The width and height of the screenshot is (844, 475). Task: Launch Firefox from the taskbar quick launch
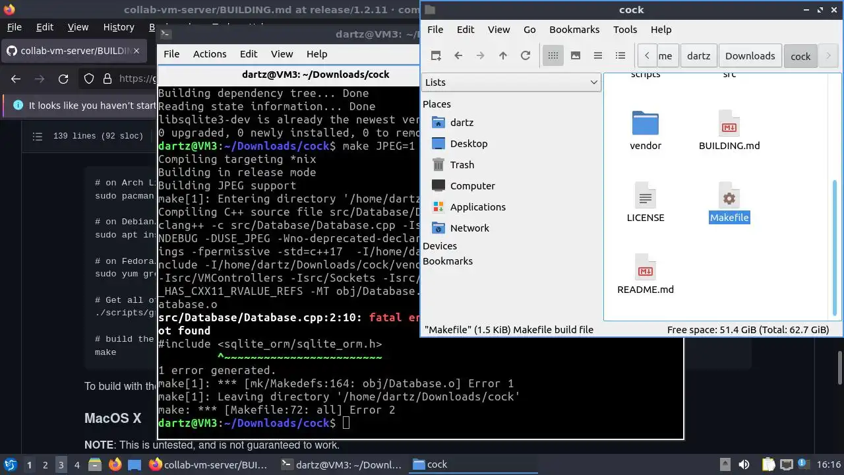(115, 464)
